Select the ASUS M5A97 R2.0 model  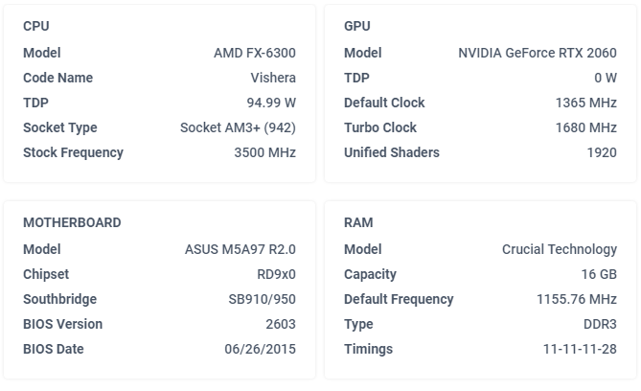240,249
